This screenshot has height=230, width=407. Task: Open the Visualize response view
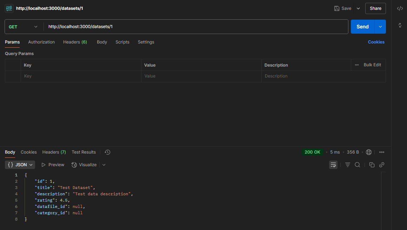click(84, 165)
